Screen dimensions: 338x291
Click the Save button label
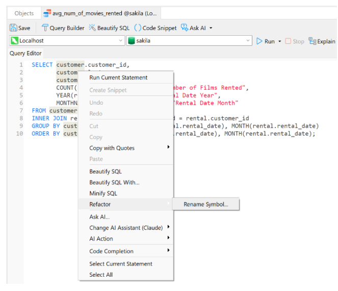[24, 28]
